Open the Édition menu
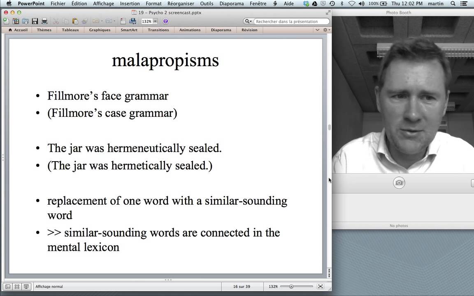The height and width of the screenshot is (296, 474). click(79, 4)
